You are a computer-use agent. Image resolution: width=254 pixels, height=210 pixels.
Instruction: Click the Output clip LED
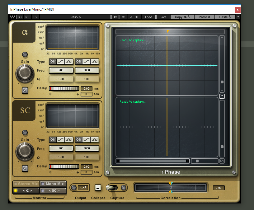[x=74, y=188]
